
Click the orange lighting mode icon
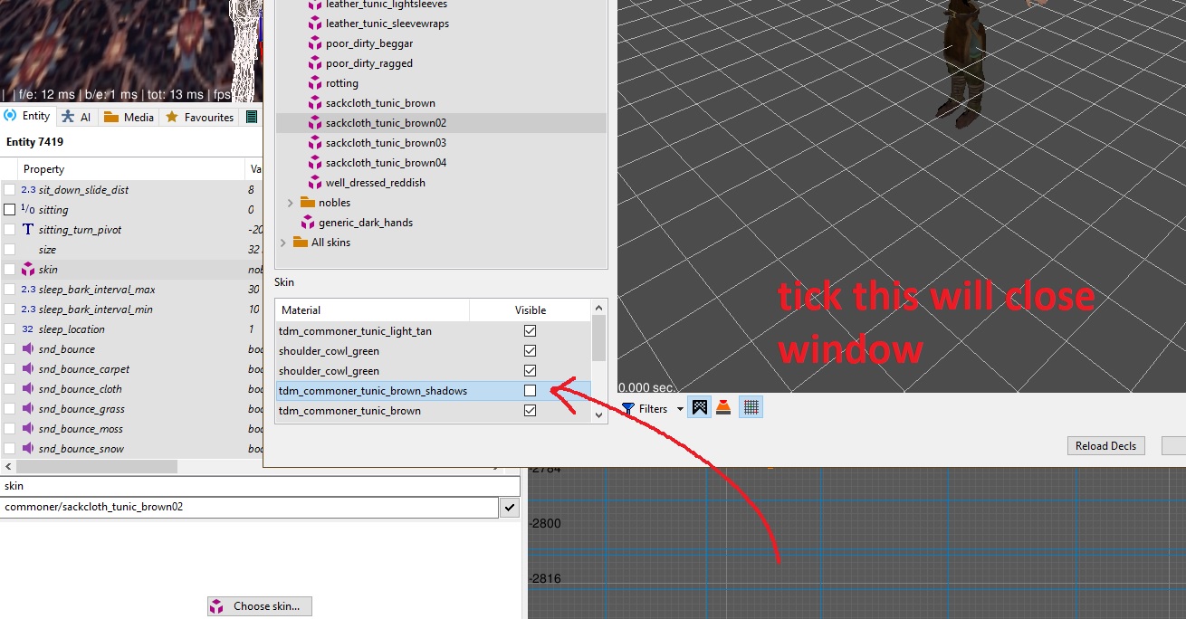point(723,408)
